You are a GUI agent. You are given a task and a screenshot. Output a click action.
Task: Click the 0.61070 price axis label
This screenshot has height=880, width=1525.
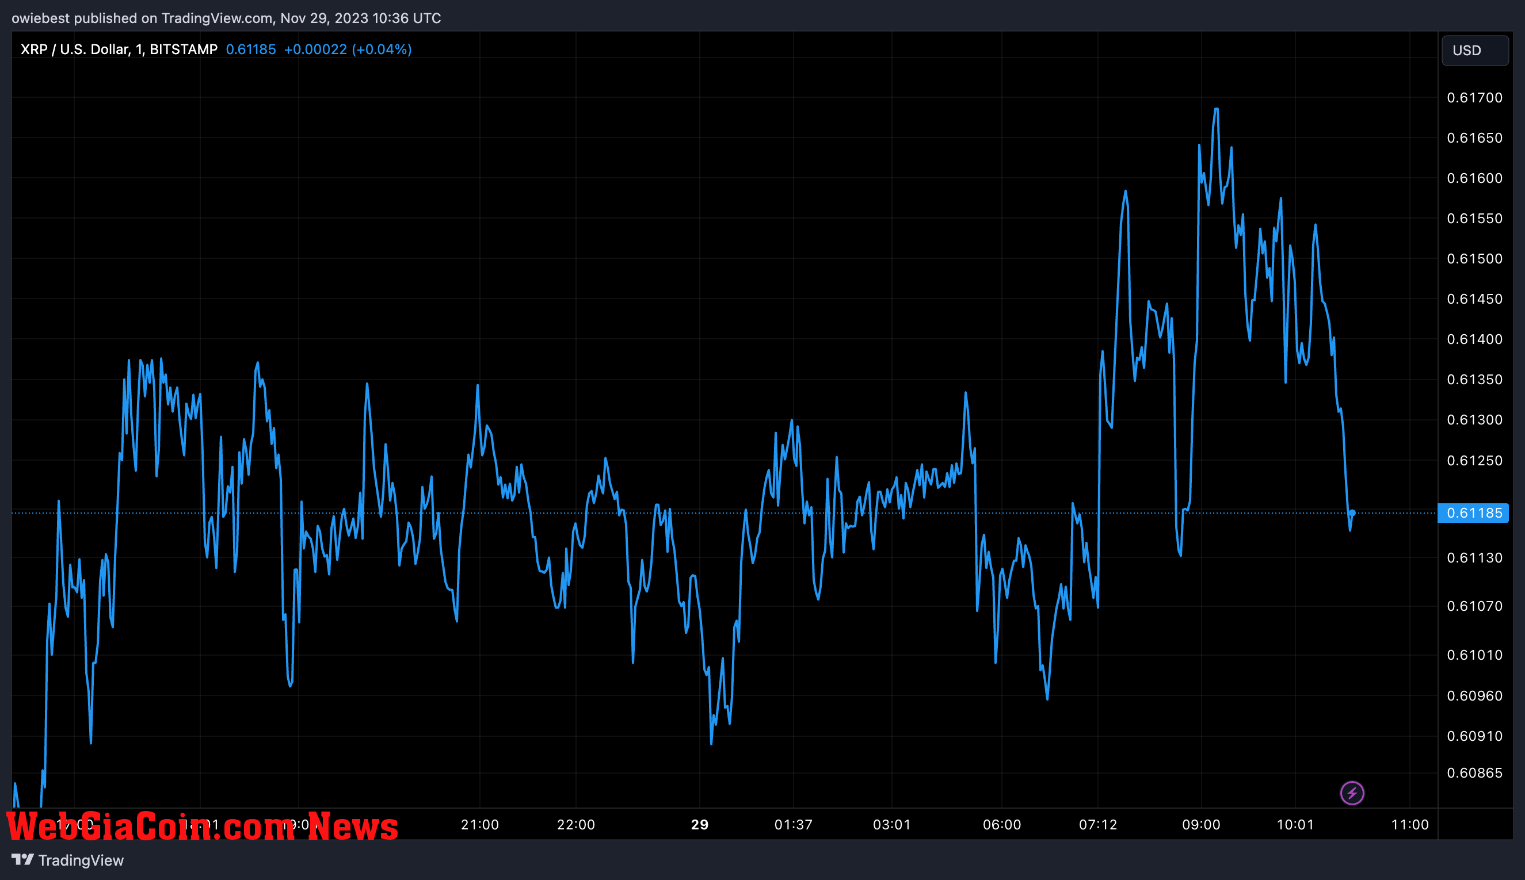(x=1474, y=606)
